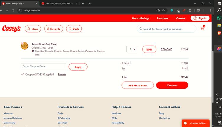Open the Chatbot Offline widget
The image size is (222, 127).
pos(195,123)
